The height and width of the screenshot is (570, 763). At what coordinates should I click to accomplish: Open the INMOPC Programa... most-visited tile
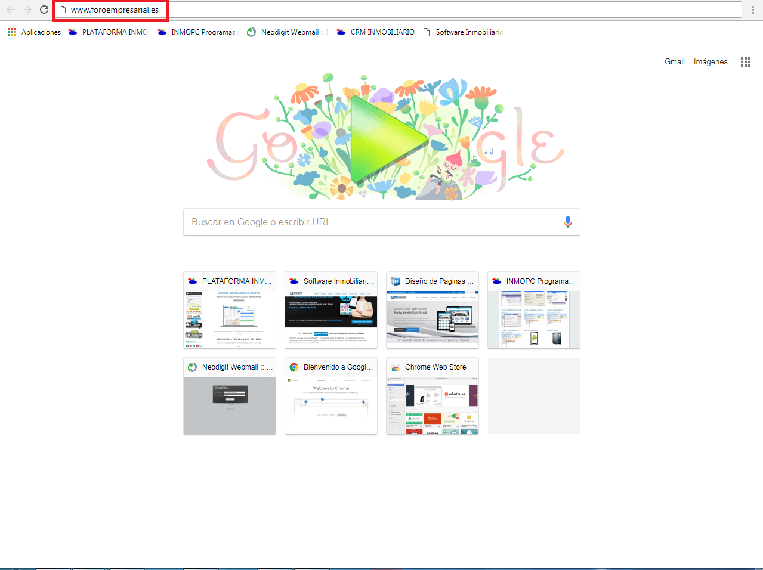[x=534, y=310]
